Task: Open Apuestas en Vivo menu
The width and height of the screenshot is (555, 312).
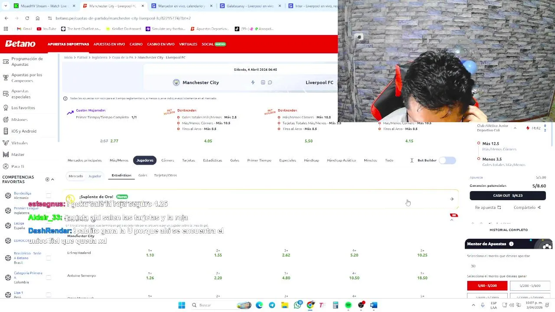Action: coord(109,44)
